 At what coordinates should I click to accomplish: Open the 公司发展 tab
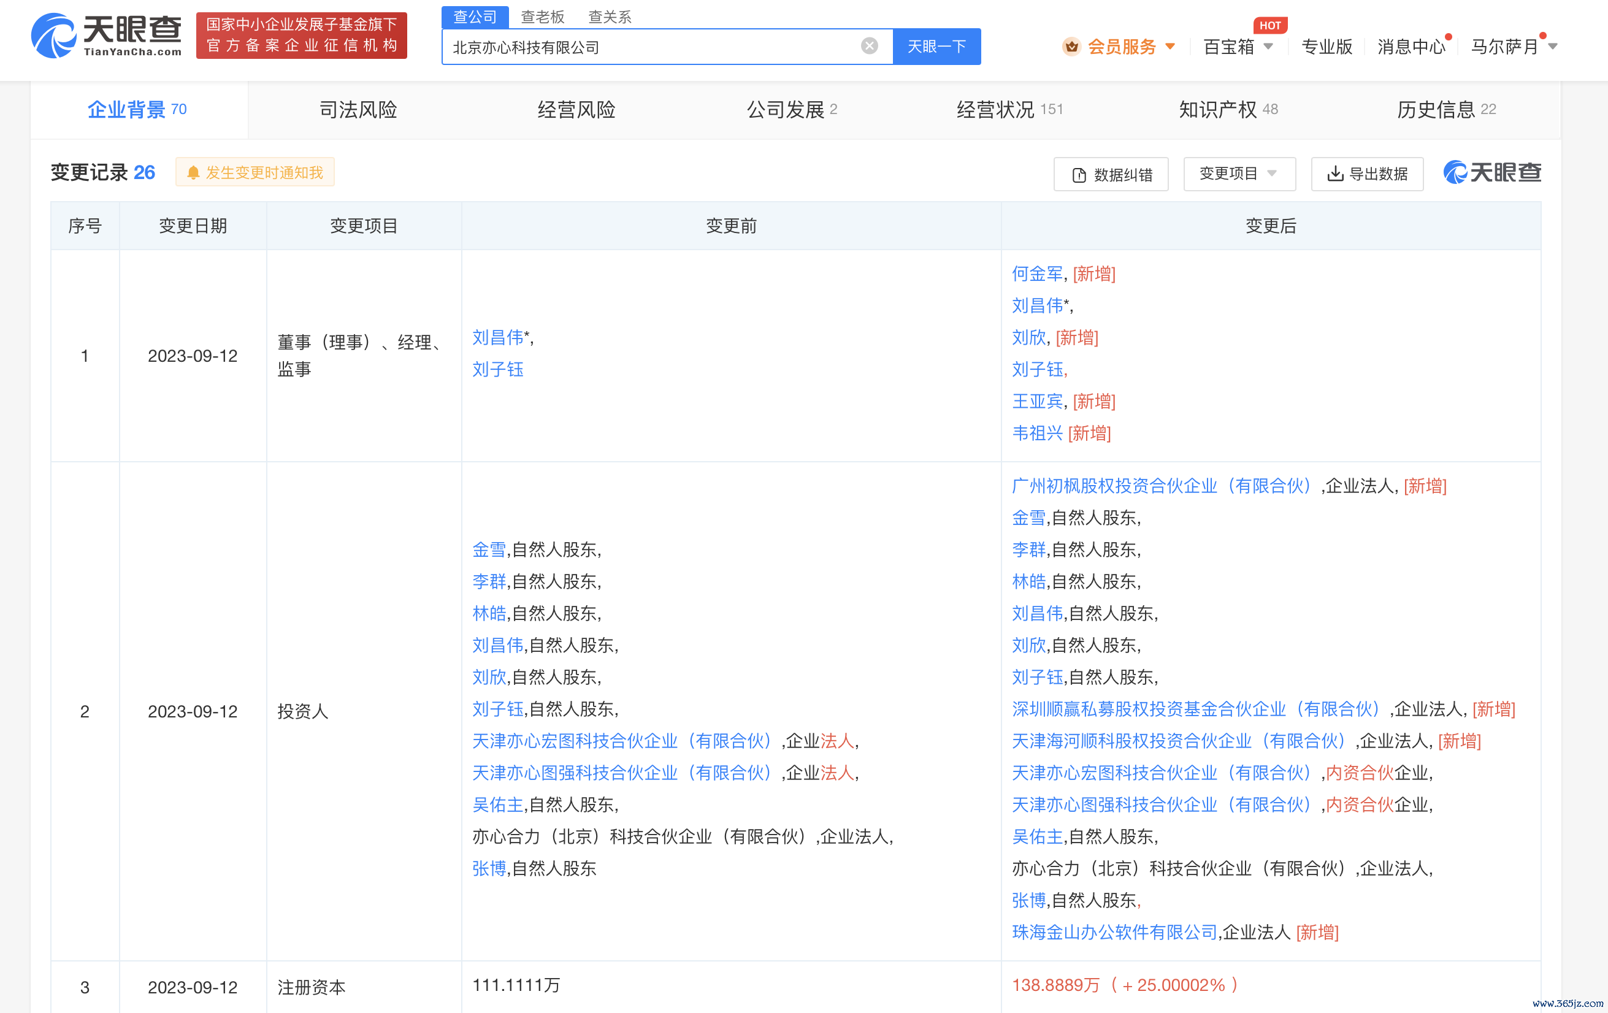791,110
